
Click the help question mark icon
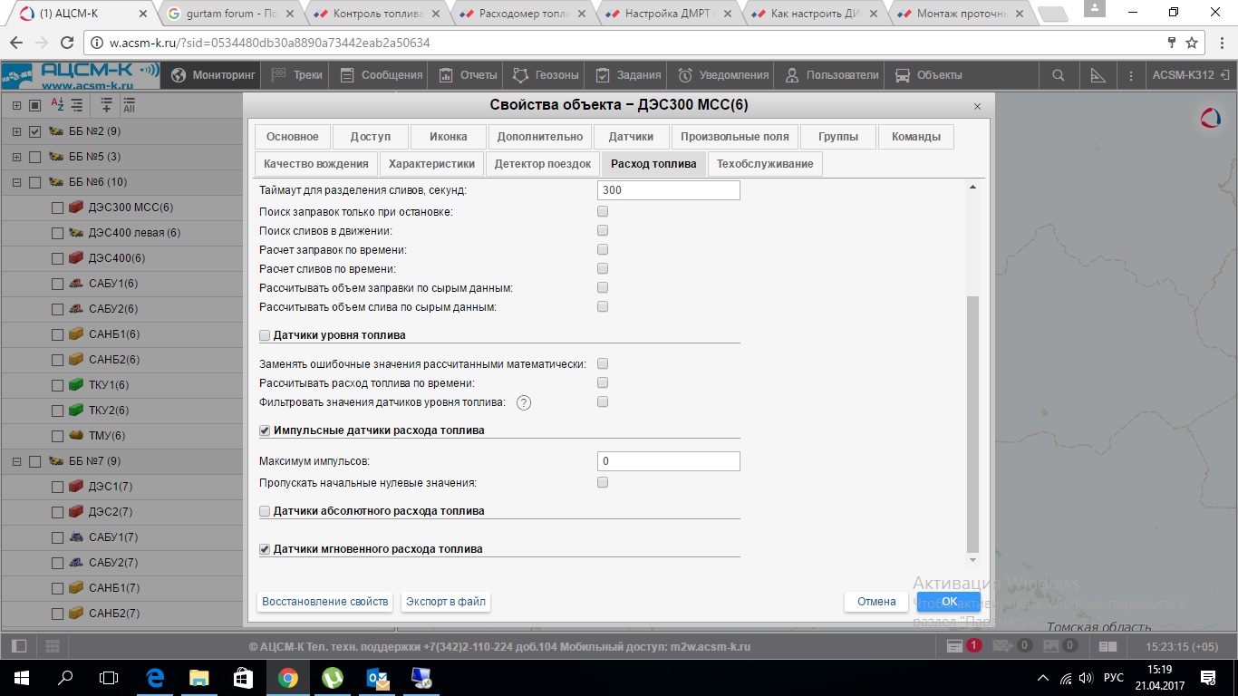[x=523, y=402]
